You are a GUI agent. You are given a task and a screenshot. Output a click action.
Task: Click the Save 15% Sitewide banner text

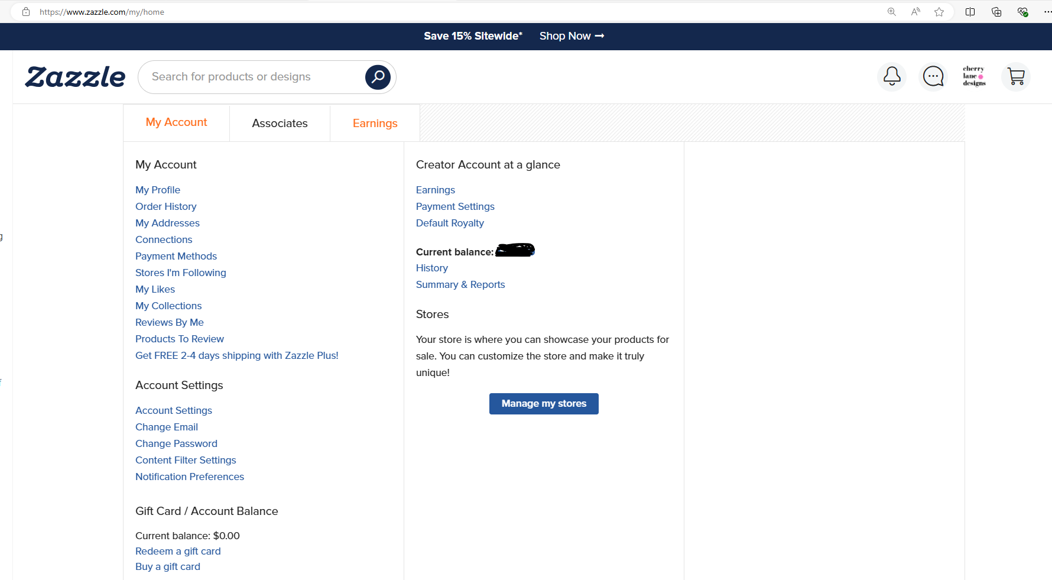(473, 36)
